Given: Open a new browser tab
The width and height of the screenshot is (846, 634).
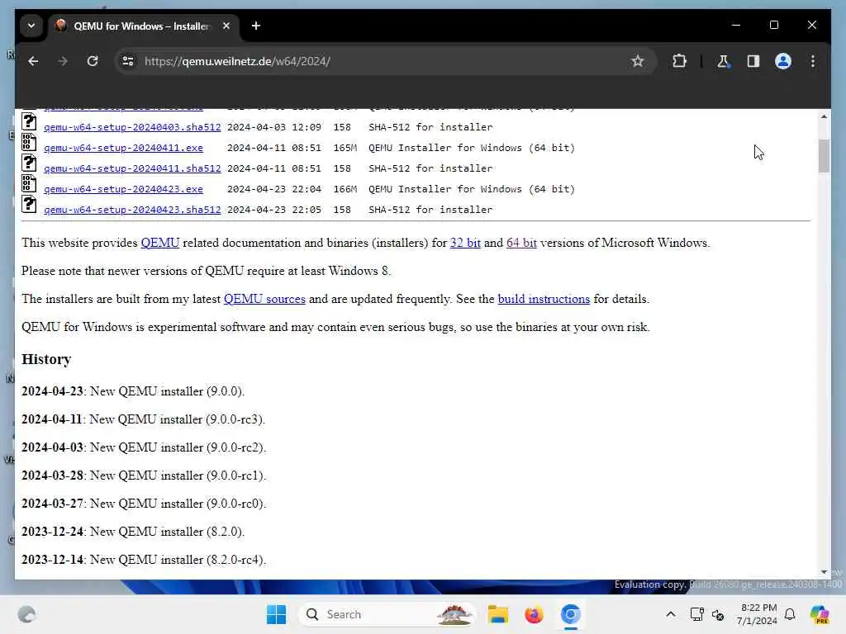Looking at the screenshot, I should coord(256,26).
